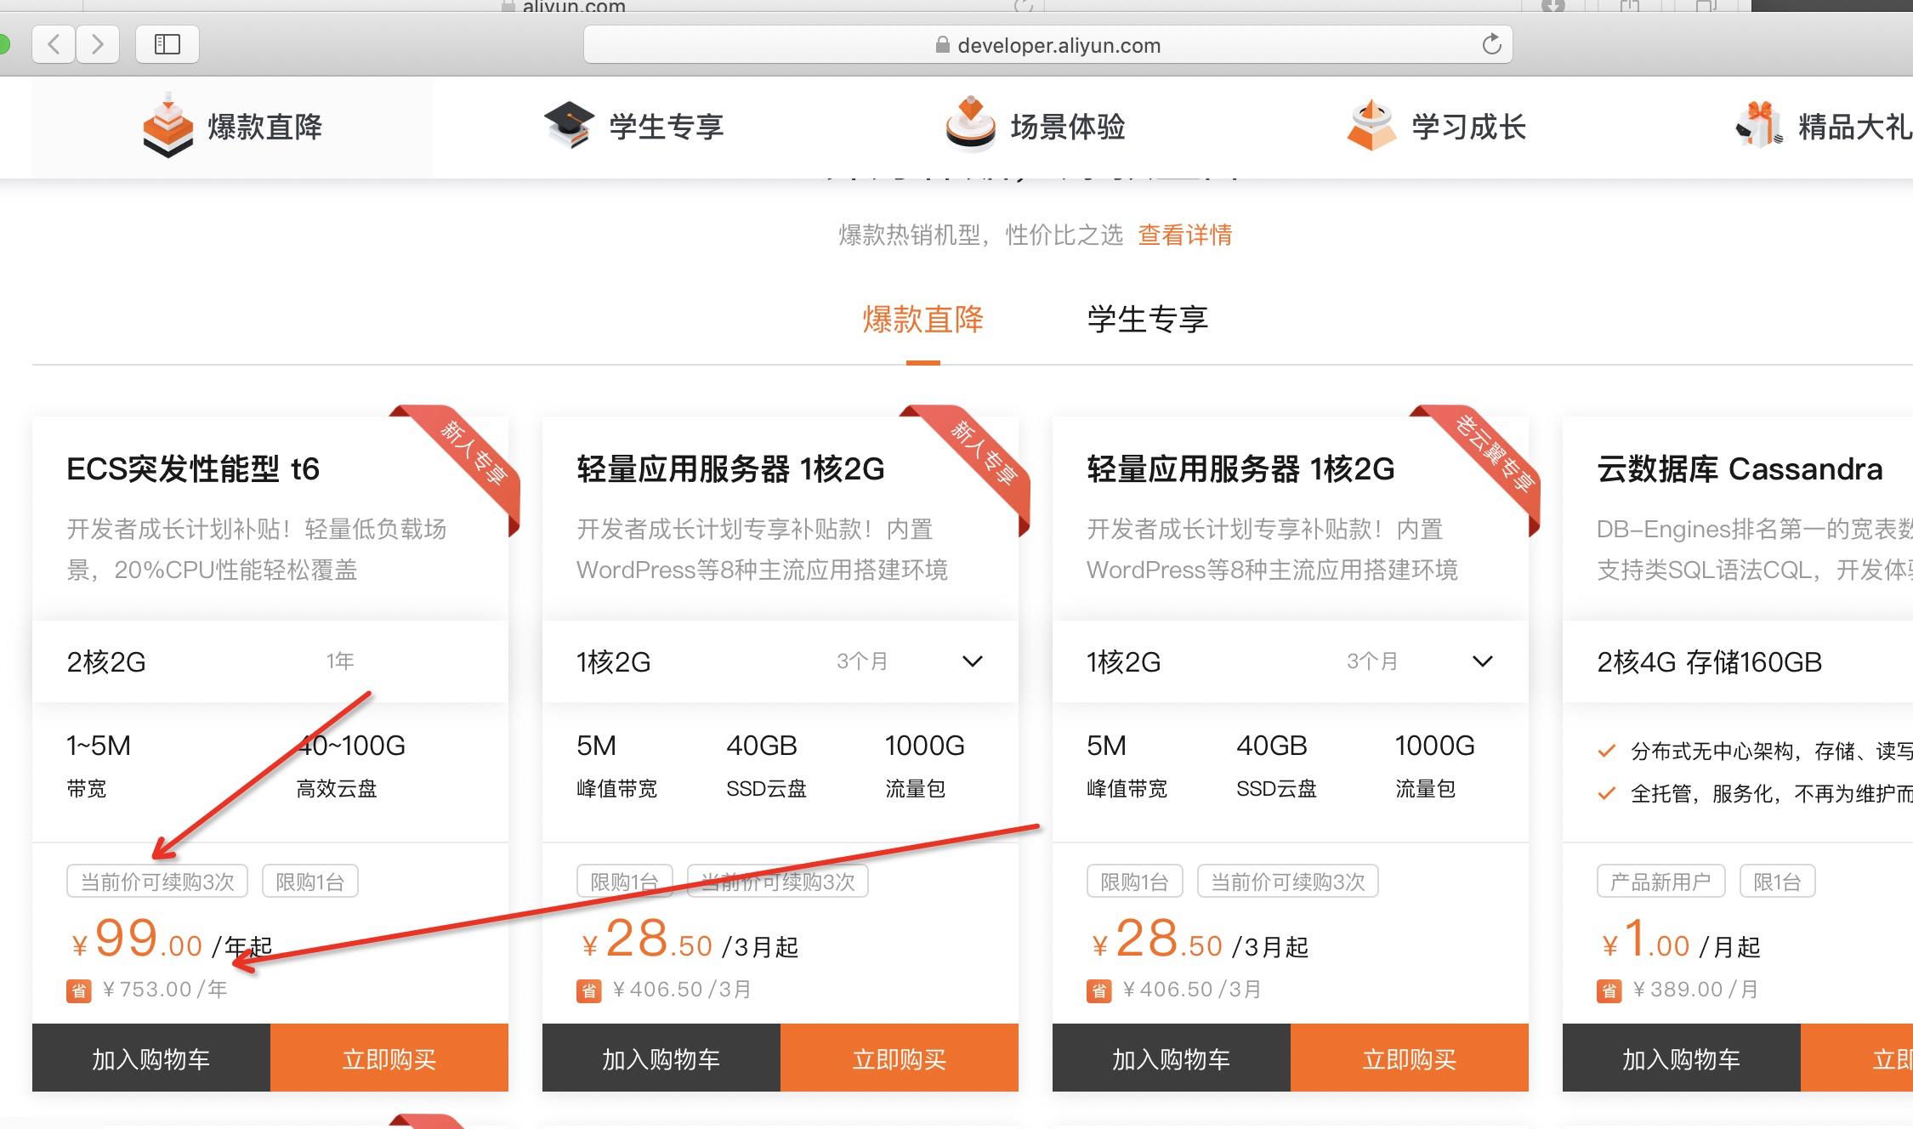This screenshot has width=1913, height=1129.
Task: Click 立即购买 on 老云翼专享 轻量应用服务器
Action: [1410, 1058]
